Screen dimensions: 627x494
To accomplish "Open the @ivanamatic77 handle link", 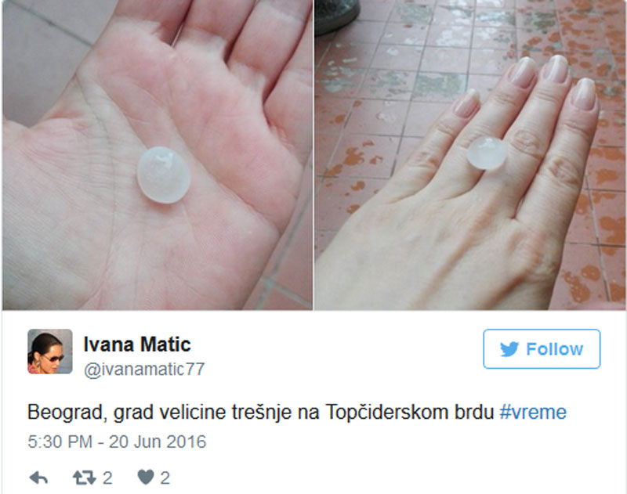I will (x=144, y=370).
